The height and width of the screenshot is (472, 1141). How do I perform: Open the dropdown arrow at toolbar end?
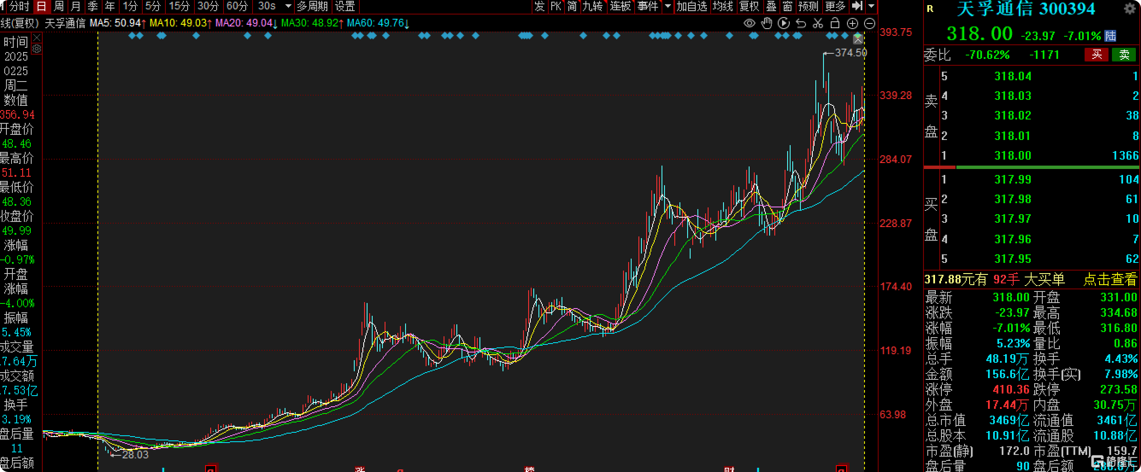click(871, 6)
